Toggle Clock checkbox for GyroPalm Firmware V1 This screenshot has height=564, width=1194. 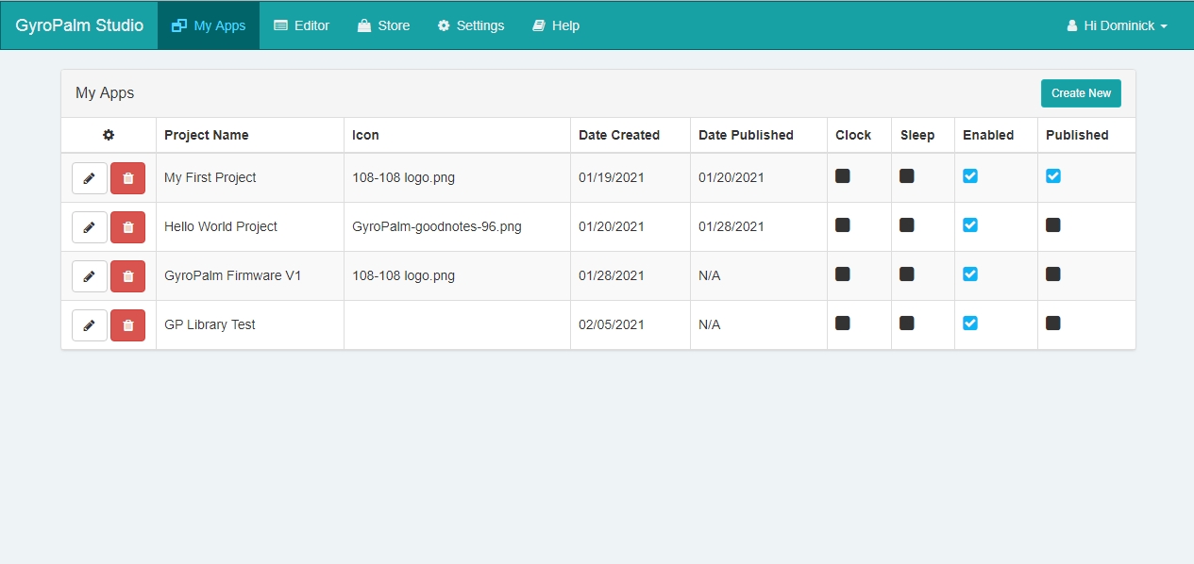tap(843, 274)
